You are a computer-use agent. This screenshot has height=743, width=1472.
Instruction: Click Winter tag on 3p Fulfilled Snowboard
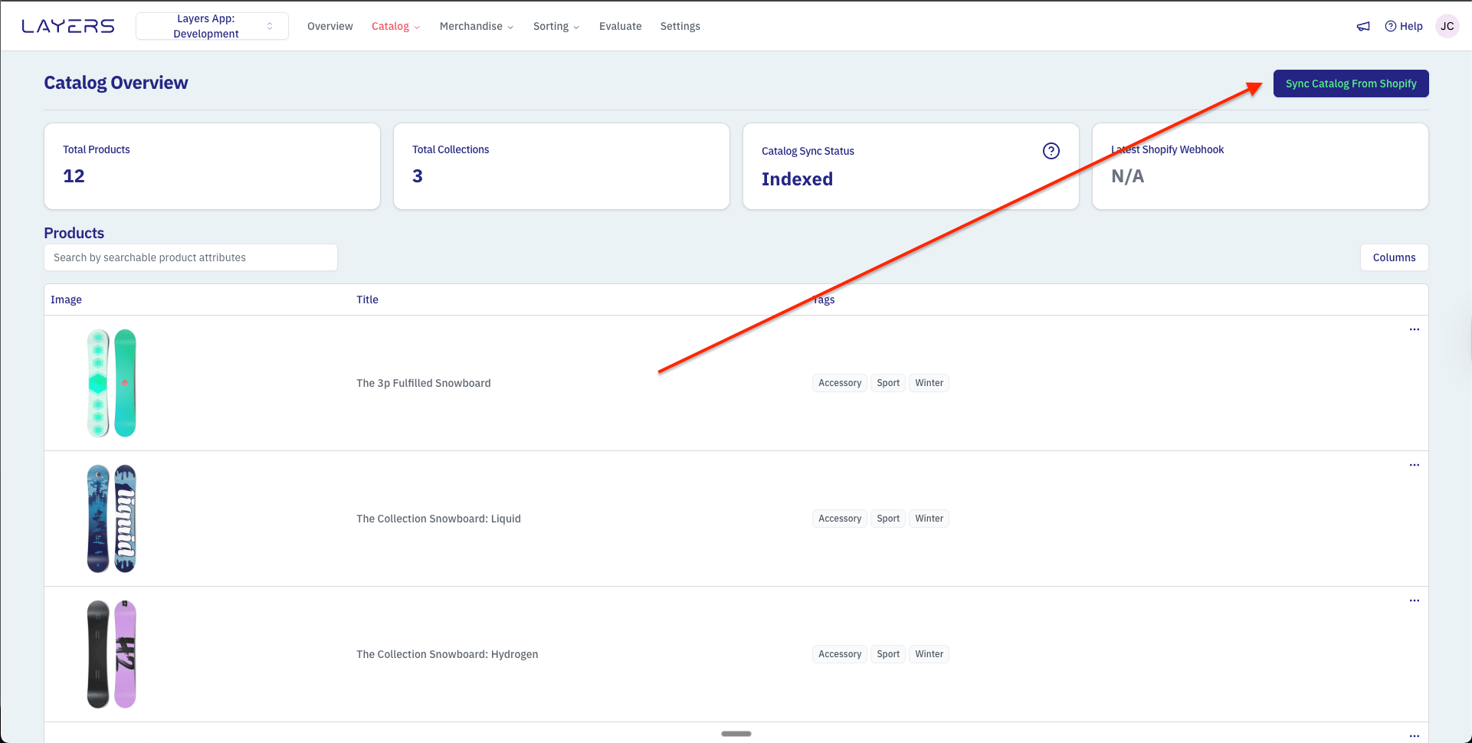pyautogui.click(x=929, y=383)
